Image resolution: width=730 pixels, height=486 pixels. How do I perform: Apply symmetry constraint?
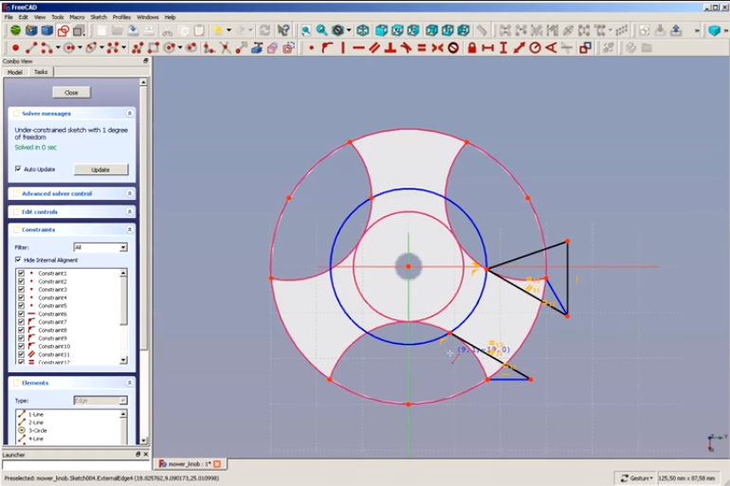pyautogui.click(x=437, y=47)
